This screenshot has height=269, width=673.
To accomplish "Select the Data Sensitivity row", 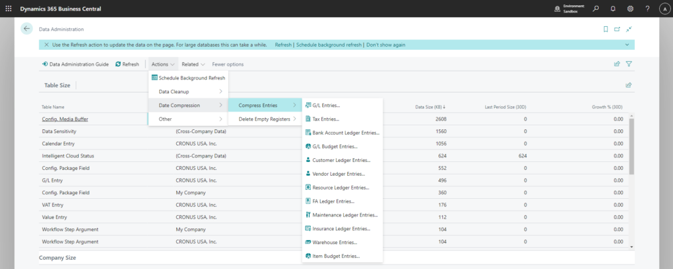I will coord(335,131).
